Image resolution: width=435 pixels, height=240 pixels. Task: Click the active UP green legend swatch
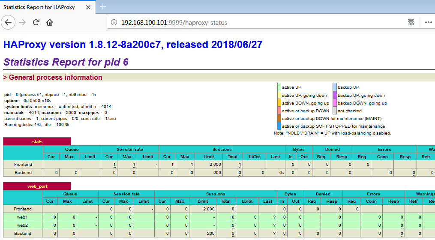point(279,87)
